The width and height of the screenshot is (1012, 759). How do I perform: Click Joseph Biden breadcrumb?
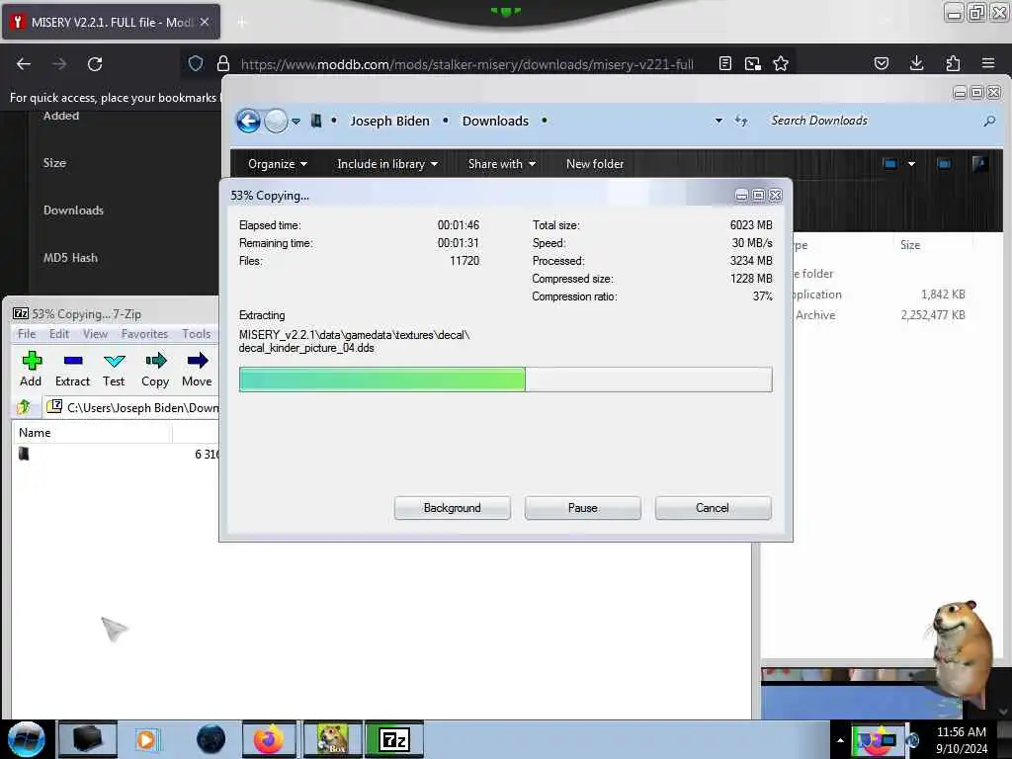[389, 121]
